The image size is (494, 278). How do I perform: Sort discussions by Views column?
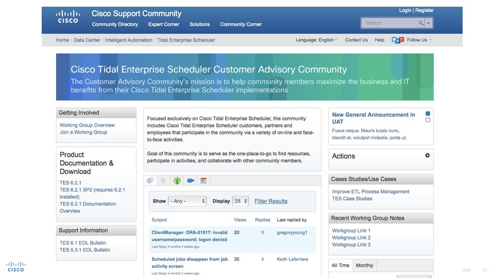[240, 220]
